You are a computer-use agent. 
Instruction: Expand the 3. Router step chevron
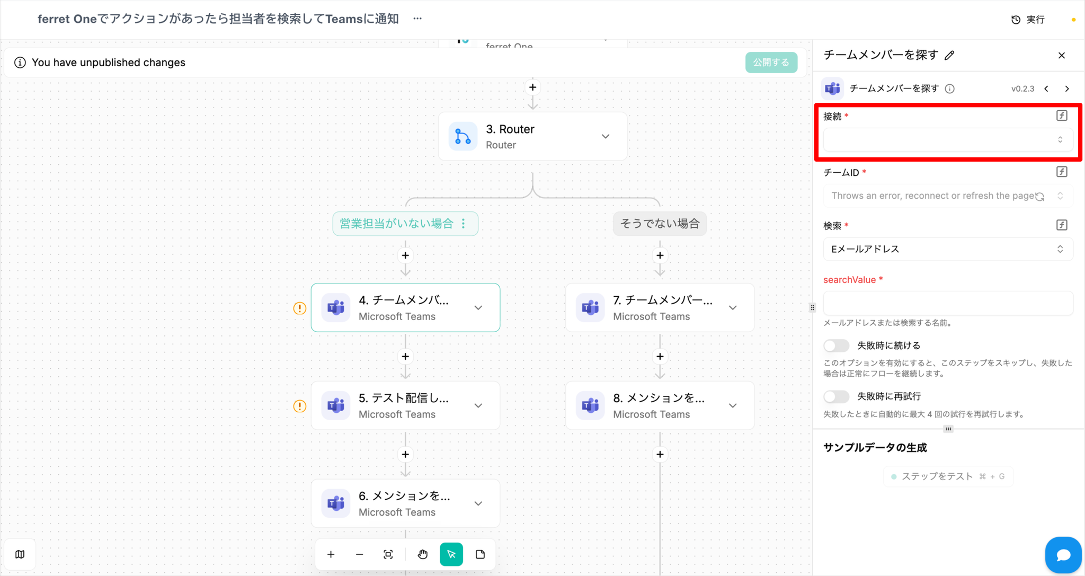coord(606,137)
